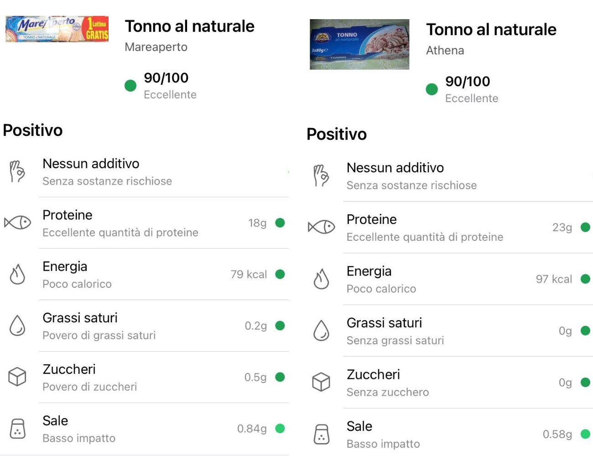
Task: Open the Mareaperto product title link
Action: pos(190,26)
